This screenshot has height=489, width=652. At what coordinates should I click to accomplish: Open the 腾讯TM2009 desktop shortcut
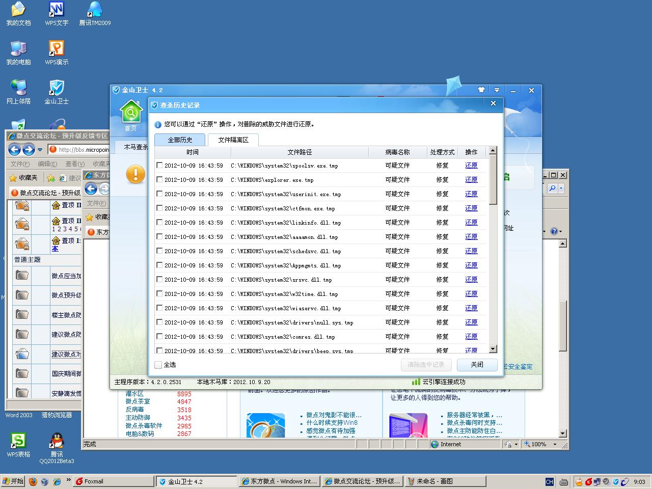(95, 14)
